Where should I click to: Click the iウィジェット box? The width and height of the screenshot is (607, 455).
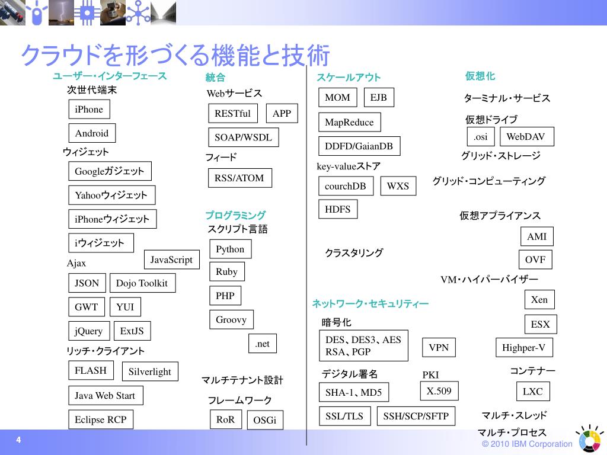101,243
